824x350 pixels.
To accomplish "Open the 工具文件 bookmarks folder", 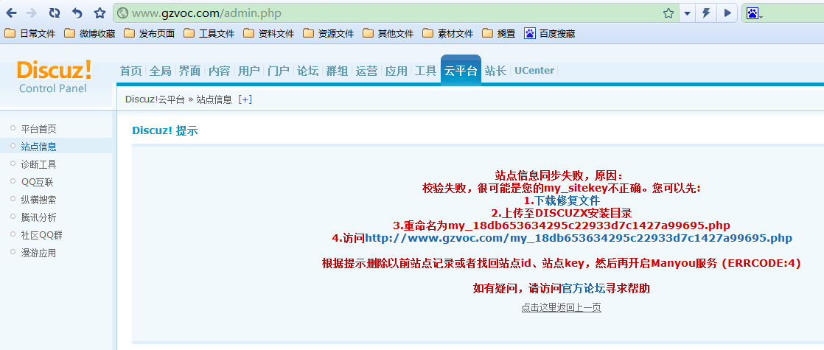I will [209, 34].
